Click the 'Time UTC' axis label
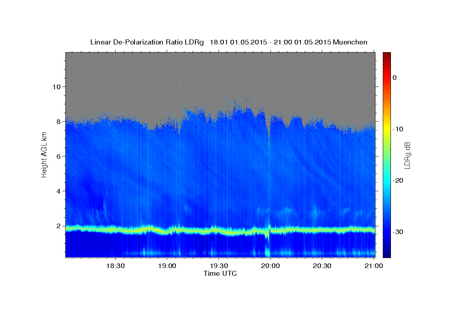Viewport: 464px width, 309px height. [220, 273]
